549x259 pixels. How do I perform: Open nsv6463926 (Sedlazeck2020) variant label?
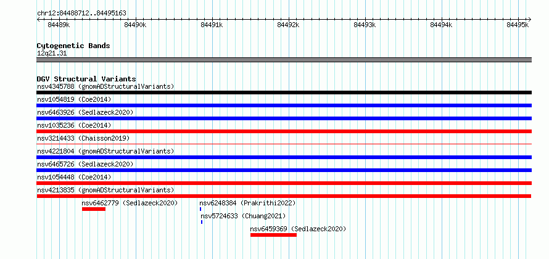85,112
